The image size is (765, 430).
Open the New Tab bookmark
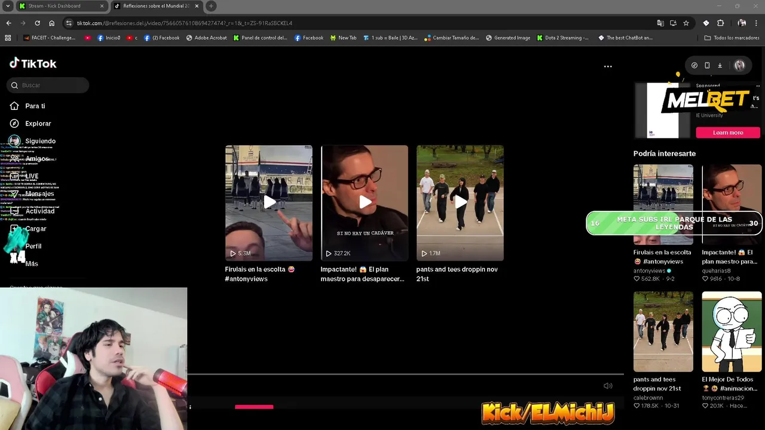coord(343,38)
